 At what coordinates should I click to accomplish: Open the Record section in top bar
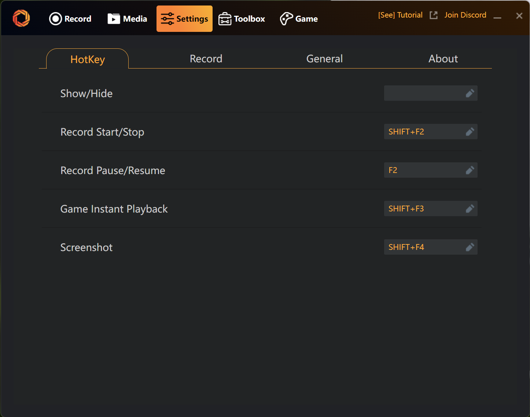(70, 19)
